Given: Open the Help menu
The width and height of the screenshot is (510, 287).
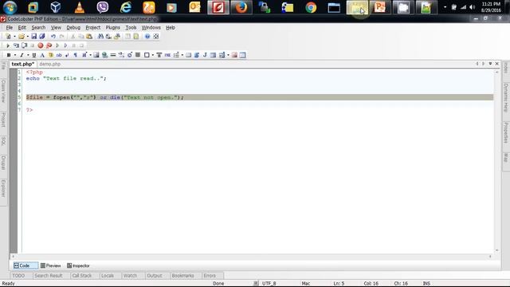Looking at the screenshot, I should click(171, 28).
